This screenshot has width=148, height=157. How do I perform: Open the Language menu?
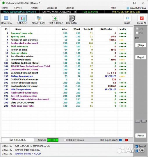pyautogui.click(x=52, y=8)
